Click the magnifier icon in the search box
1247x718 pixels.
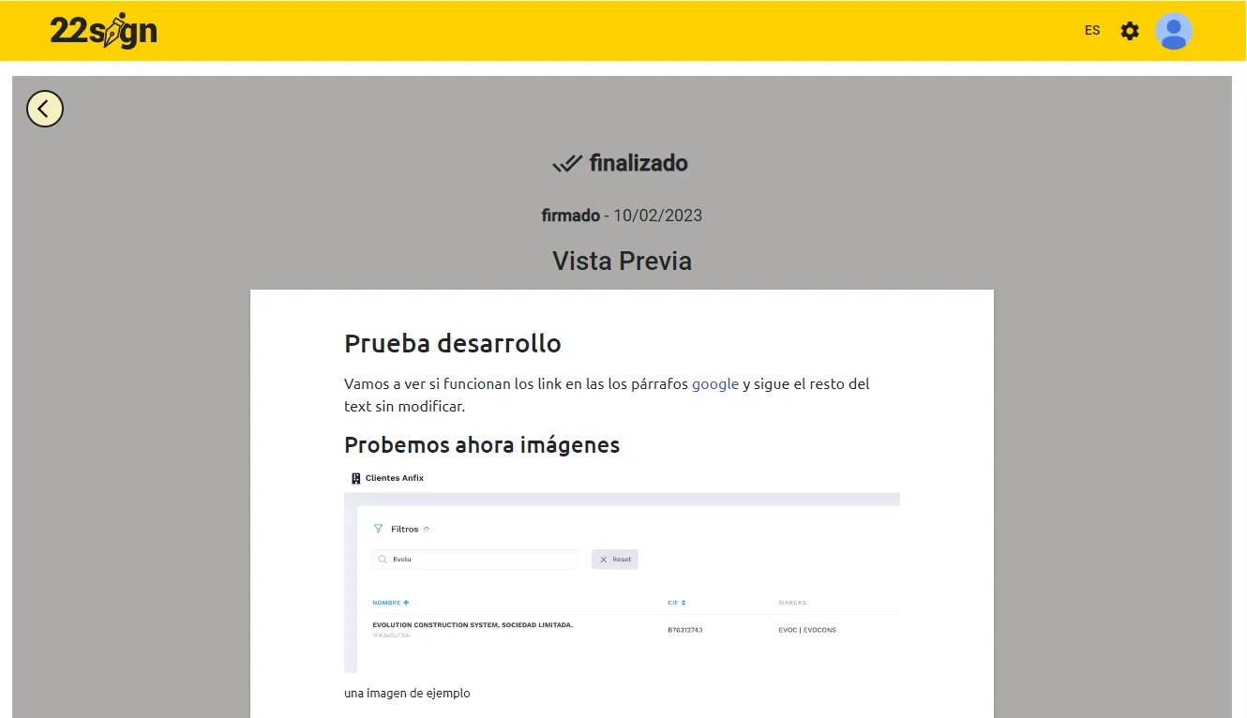pos(382,559)
